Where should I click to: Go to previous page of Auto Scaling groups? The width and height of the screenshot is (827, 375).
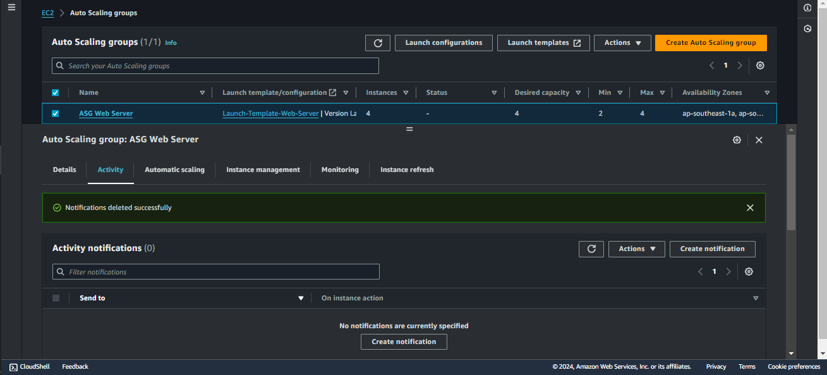[711, 66]
